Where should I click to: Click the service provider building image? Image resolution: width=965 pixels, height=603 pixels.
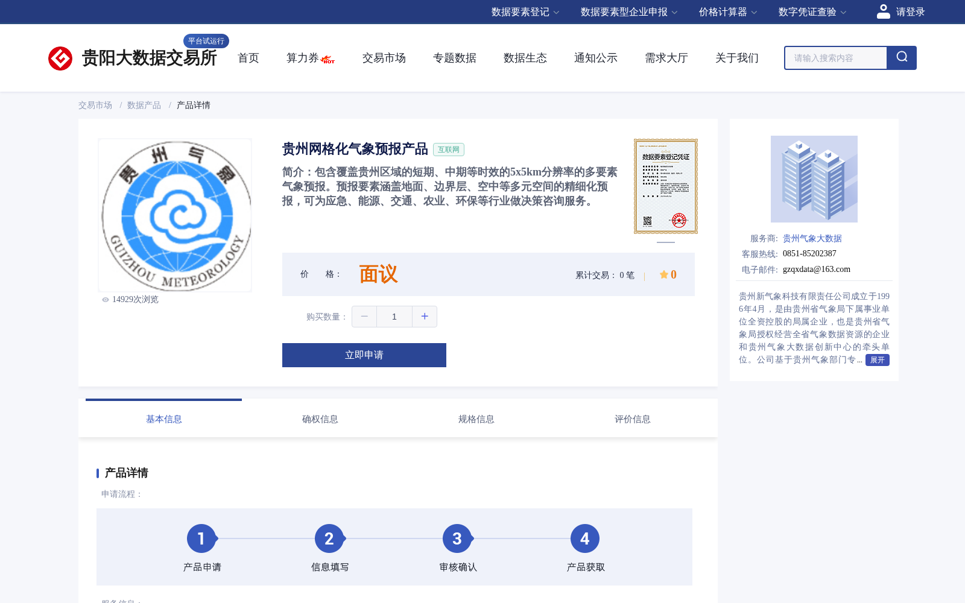tap(814, 179)
